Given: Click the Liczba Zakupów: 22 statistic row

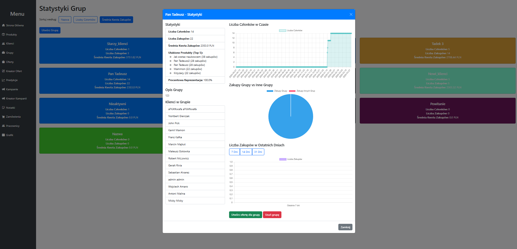Looking at the screenshot, I should point(195,39).
